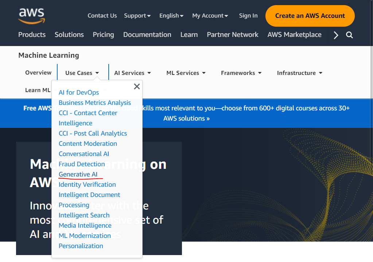Click the right chevron to show more navigation

pyautogui.click(x=336, y=35)
